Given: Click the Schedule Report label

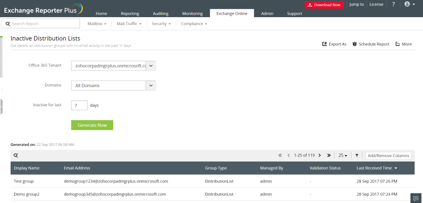Looking at the screenshot, I should click(374, 44).
